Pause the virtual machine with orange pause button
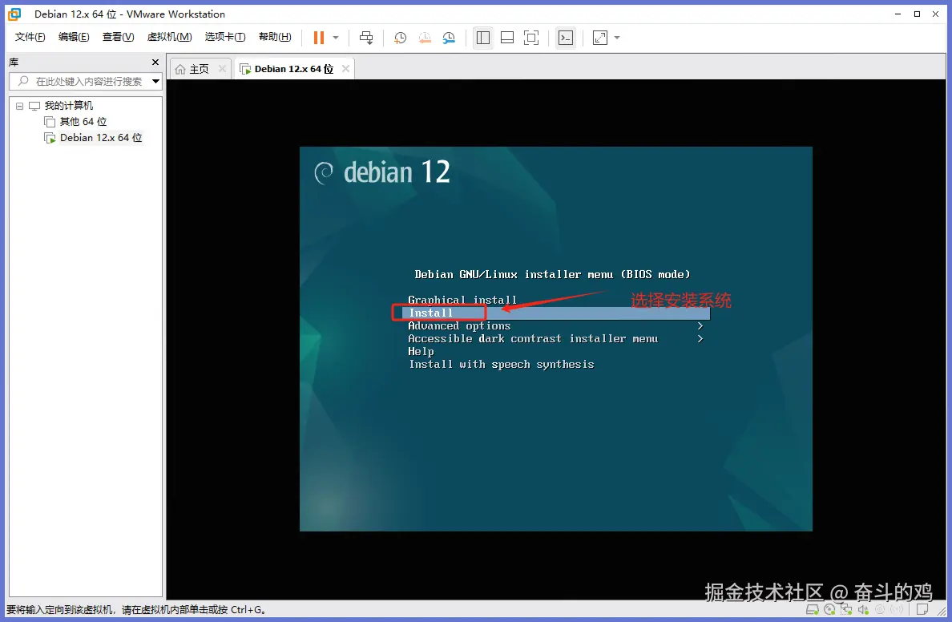 pyautogui.click(x=319, y=38)
